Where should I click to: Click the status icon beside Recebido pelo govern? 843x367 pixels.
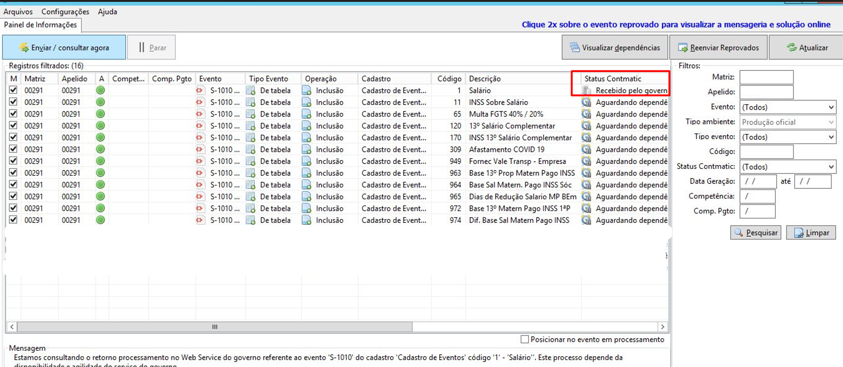click(x=586, y=90)
